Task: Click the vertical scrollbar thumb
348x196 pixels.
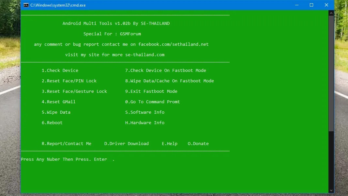Action: [331, 73]
